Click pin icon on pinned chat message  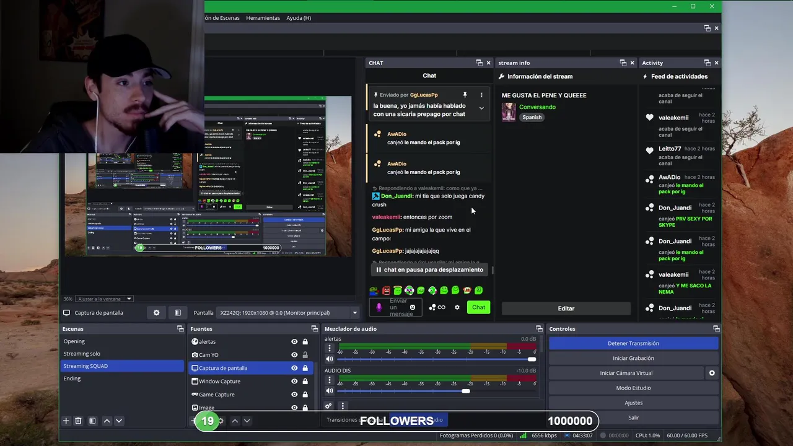[465, 95]
